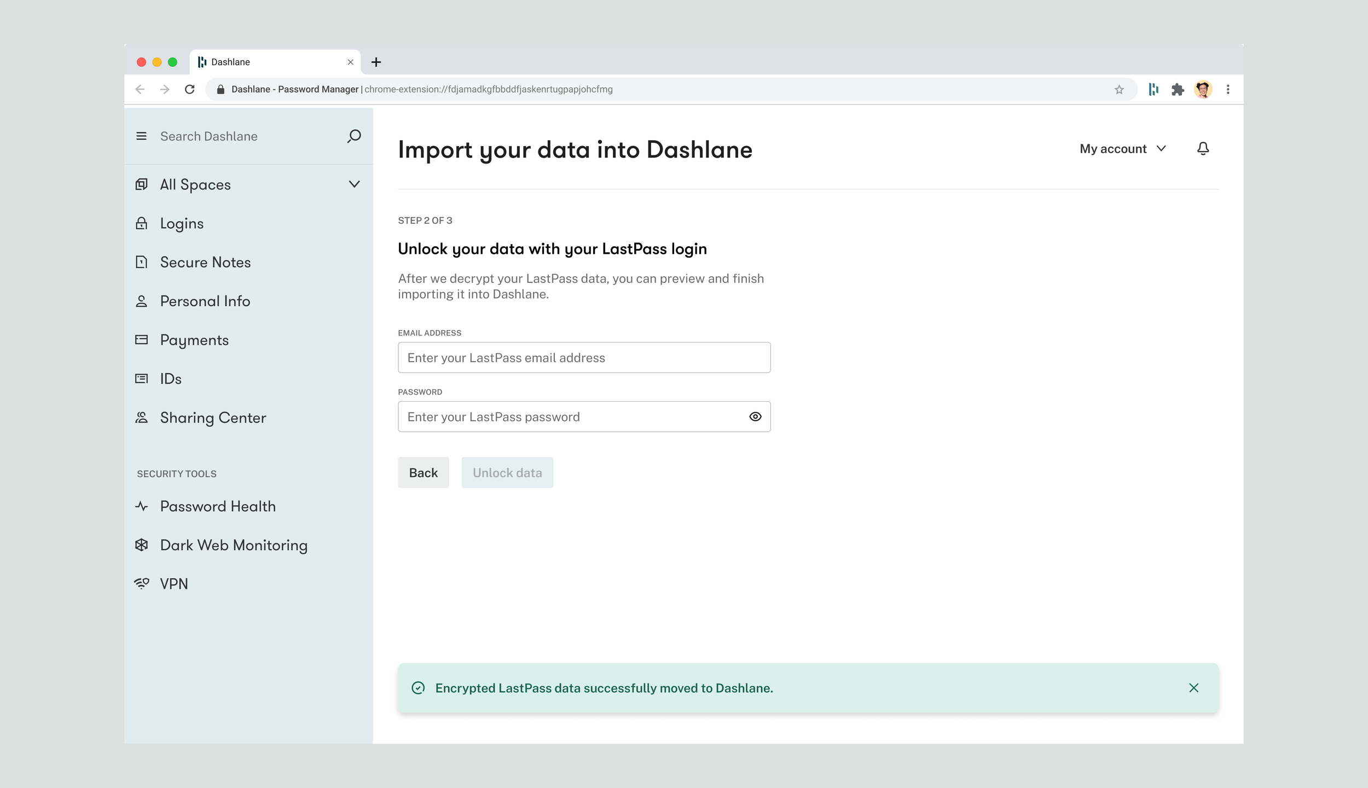Go to Logins in sidebar

(182, 223)
